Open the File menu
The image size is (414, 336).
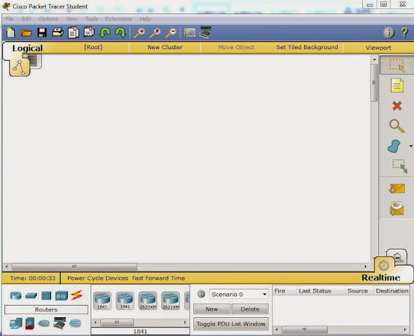[10, 19]
